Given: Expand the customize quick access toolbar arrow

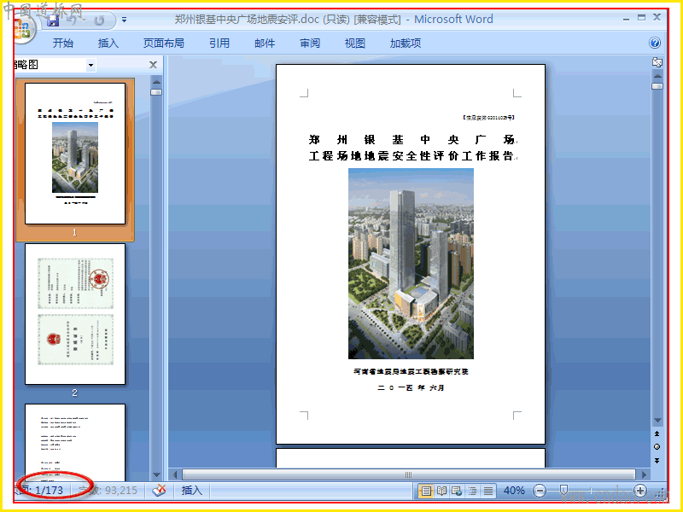Looking at the screenshot, I should 124,20.
